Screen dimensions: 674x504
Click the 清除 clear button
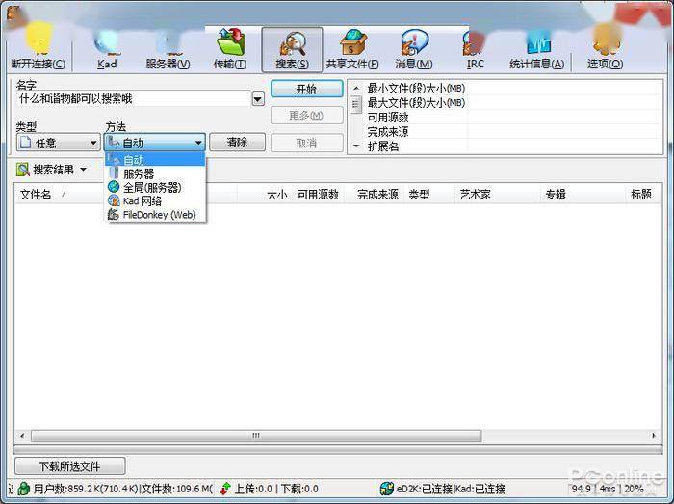pos(237,143)
